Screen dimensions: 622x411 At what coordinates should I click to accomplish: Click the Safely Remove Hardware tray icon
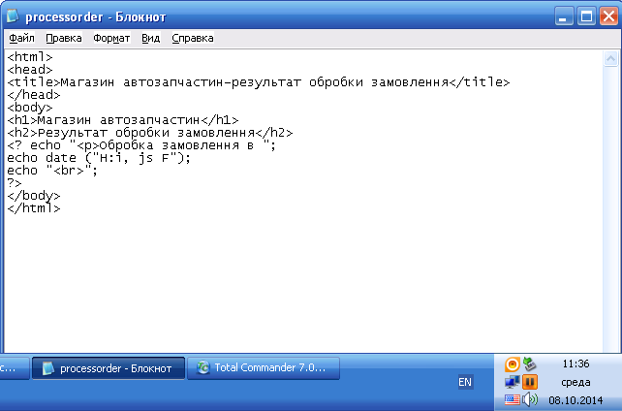coord(530,364)
